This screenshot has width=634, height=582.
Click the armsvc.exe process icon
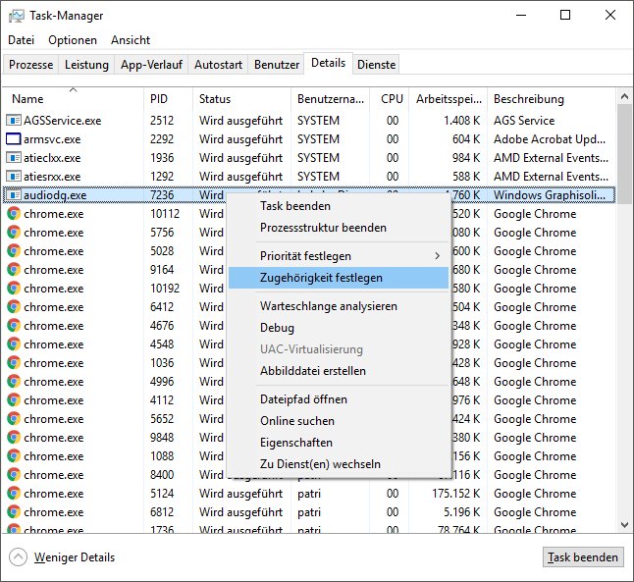pos(14,138)
